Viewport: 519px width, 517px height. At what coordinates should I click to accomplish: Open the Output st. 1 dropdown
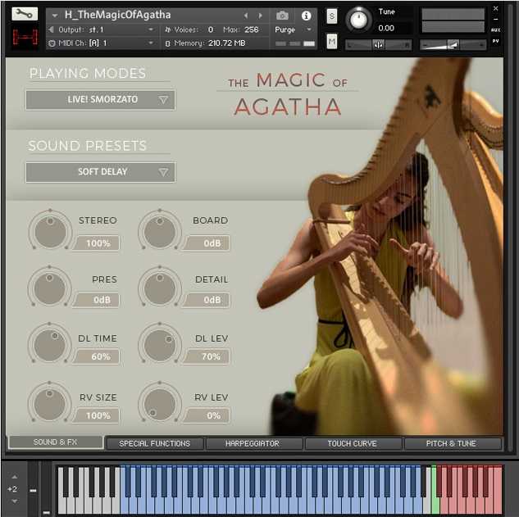(102, 29)
